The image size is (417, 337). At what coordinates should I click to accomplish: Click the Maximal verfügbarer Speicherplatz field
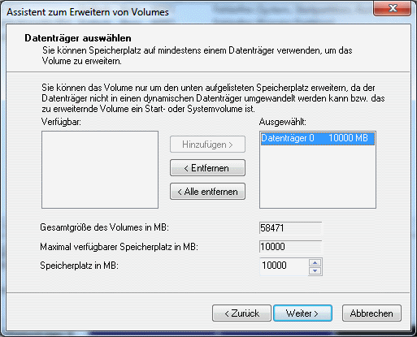coord(290,247)
